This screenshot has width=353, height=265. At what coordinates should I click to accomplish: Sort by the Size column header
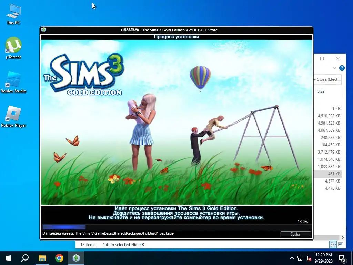pyautogui.click(x=328, y=91)
